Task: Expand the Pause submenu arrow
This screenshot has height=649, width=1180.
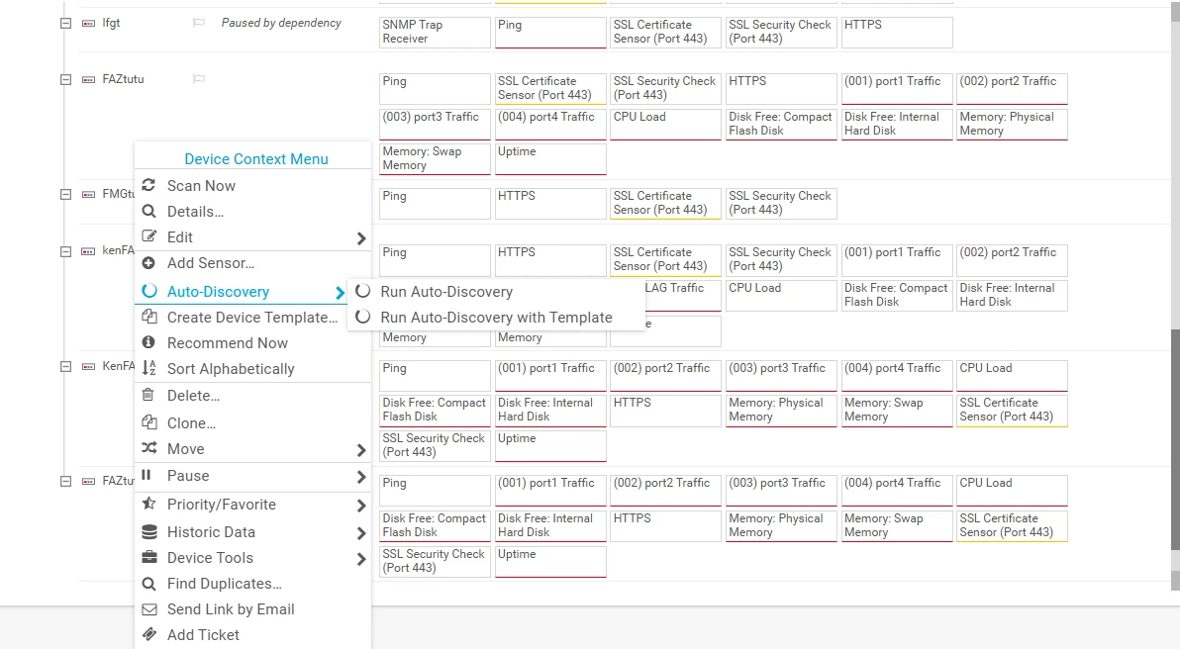Action: tap(361, 477)
